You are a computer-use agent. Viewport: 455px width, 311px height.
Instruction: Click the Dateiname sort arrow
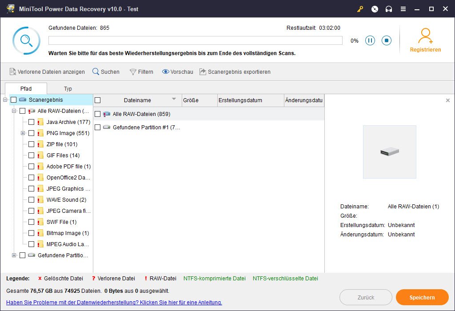pos(174,99)
